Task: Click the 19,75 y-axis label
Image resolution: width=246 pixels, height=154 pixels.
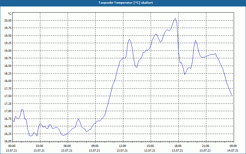Action: [x=8, y=28]
